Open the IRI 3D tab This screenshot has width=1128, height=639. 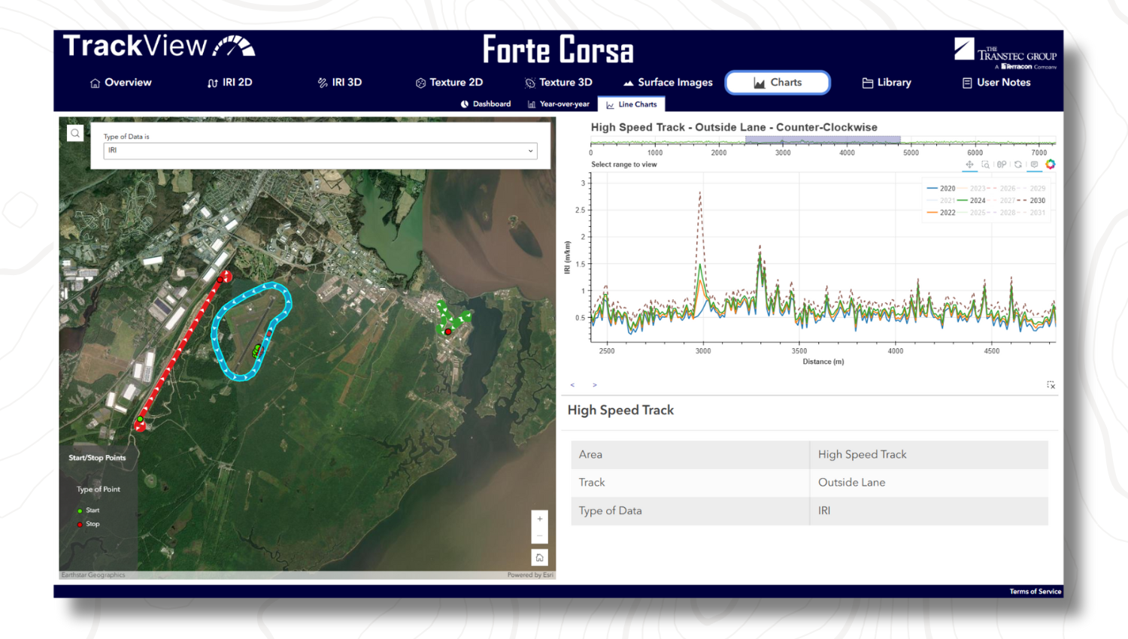340,83
